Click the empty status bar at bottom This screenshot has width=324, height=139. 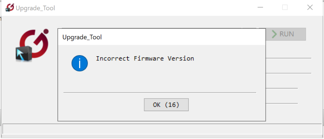click(x=162, y=129)
